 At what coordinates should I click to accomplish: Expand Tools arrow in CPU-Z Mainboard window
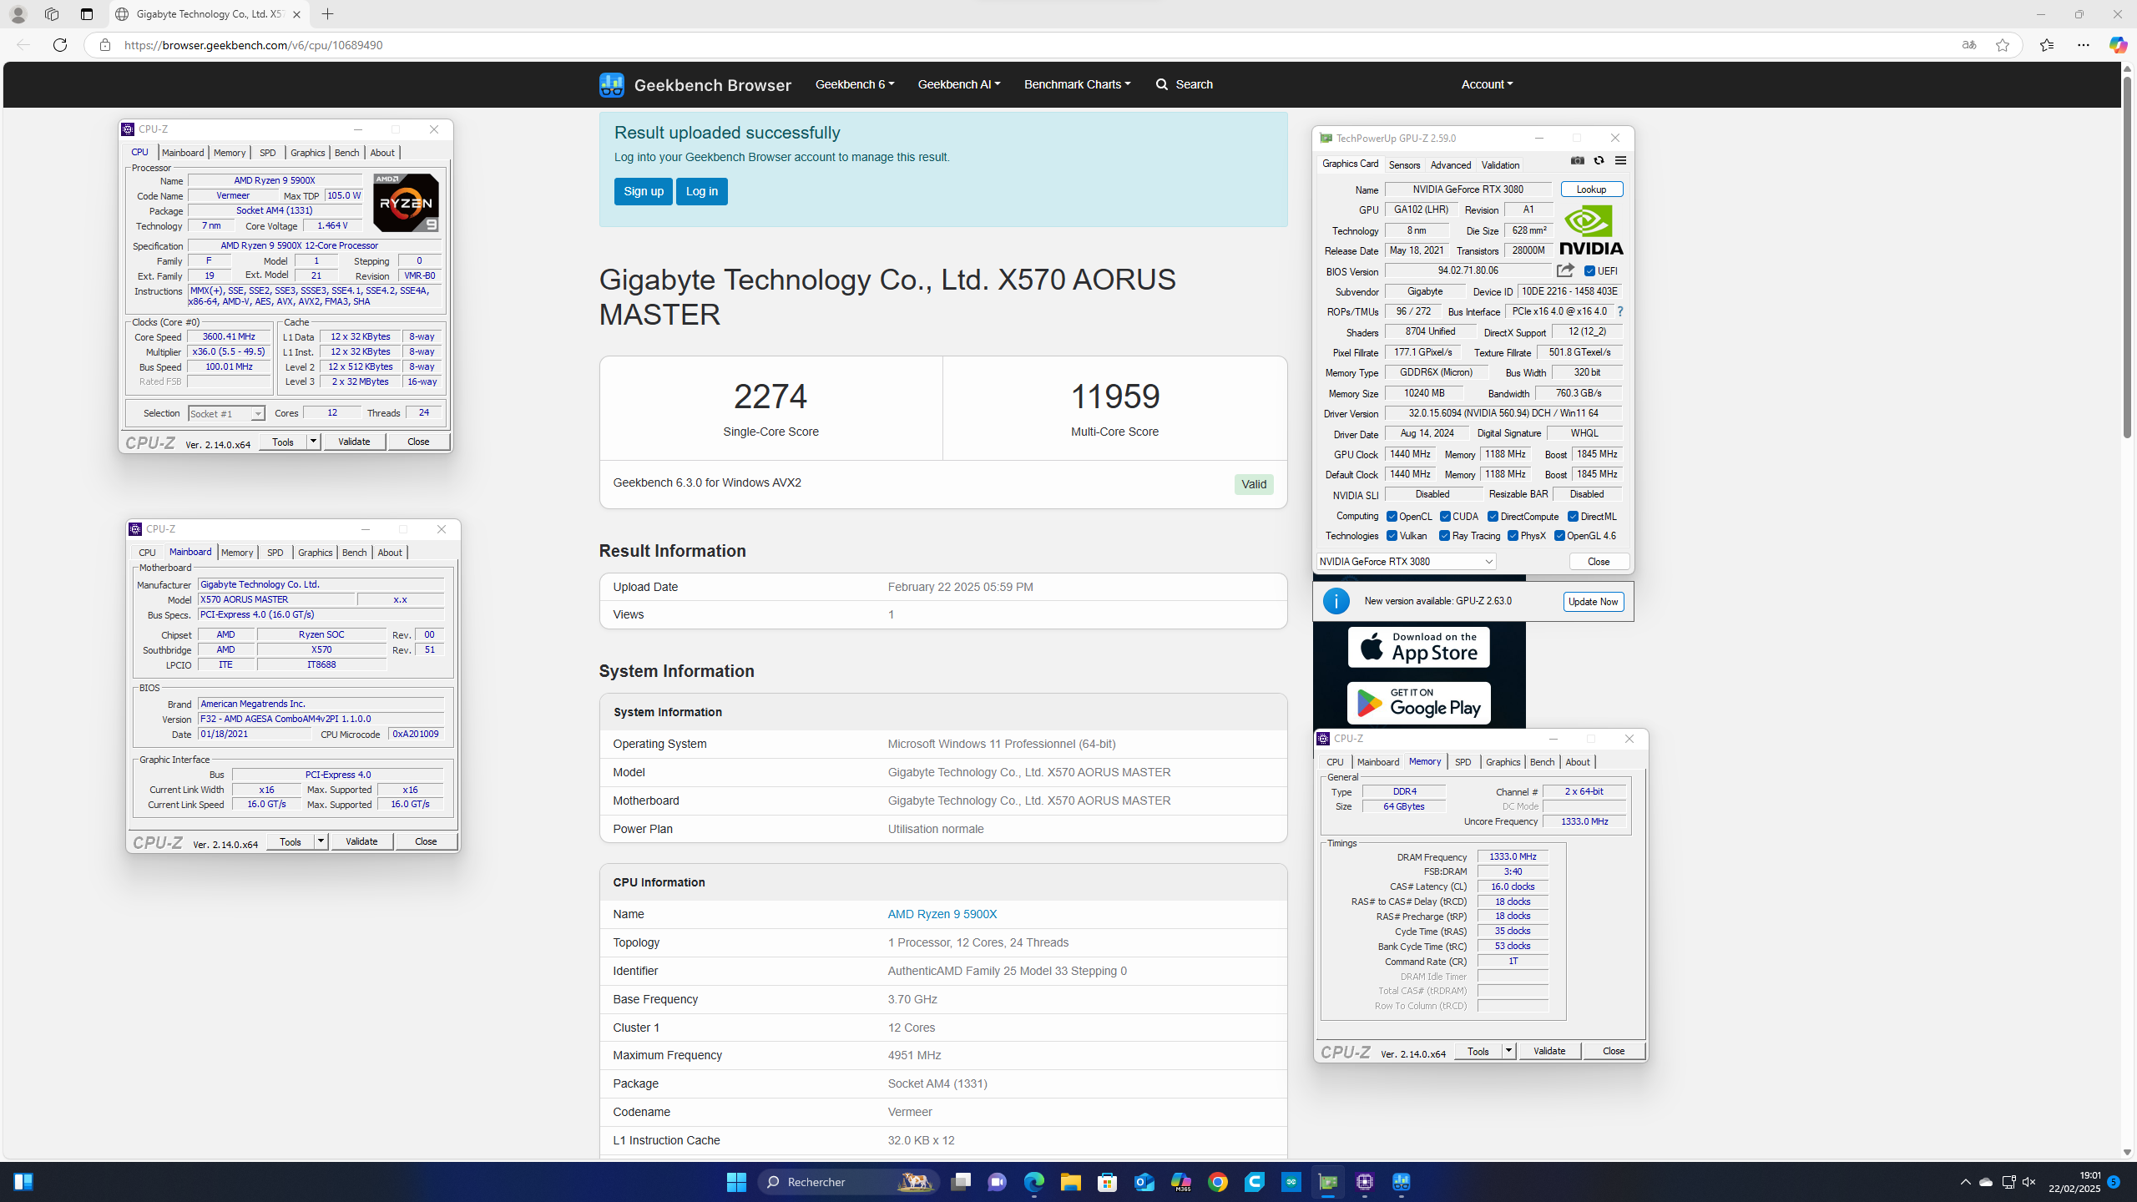pyautogui.click(x=321, y=841)
